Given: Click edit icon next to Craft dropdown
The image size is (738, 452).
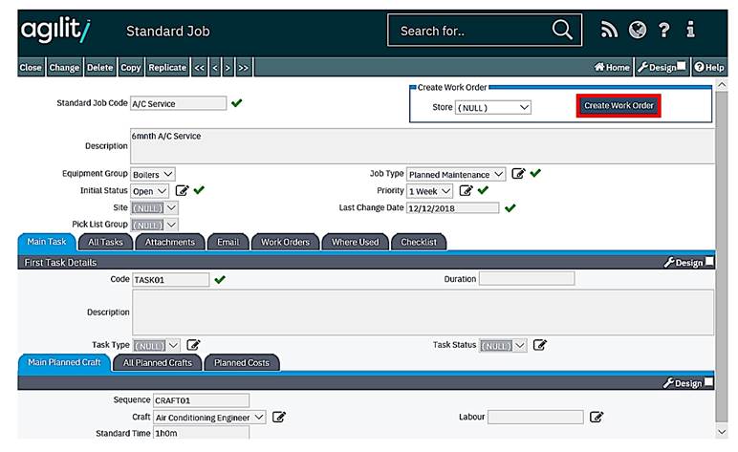Looking at the screenshot, I should coord(279,418).
